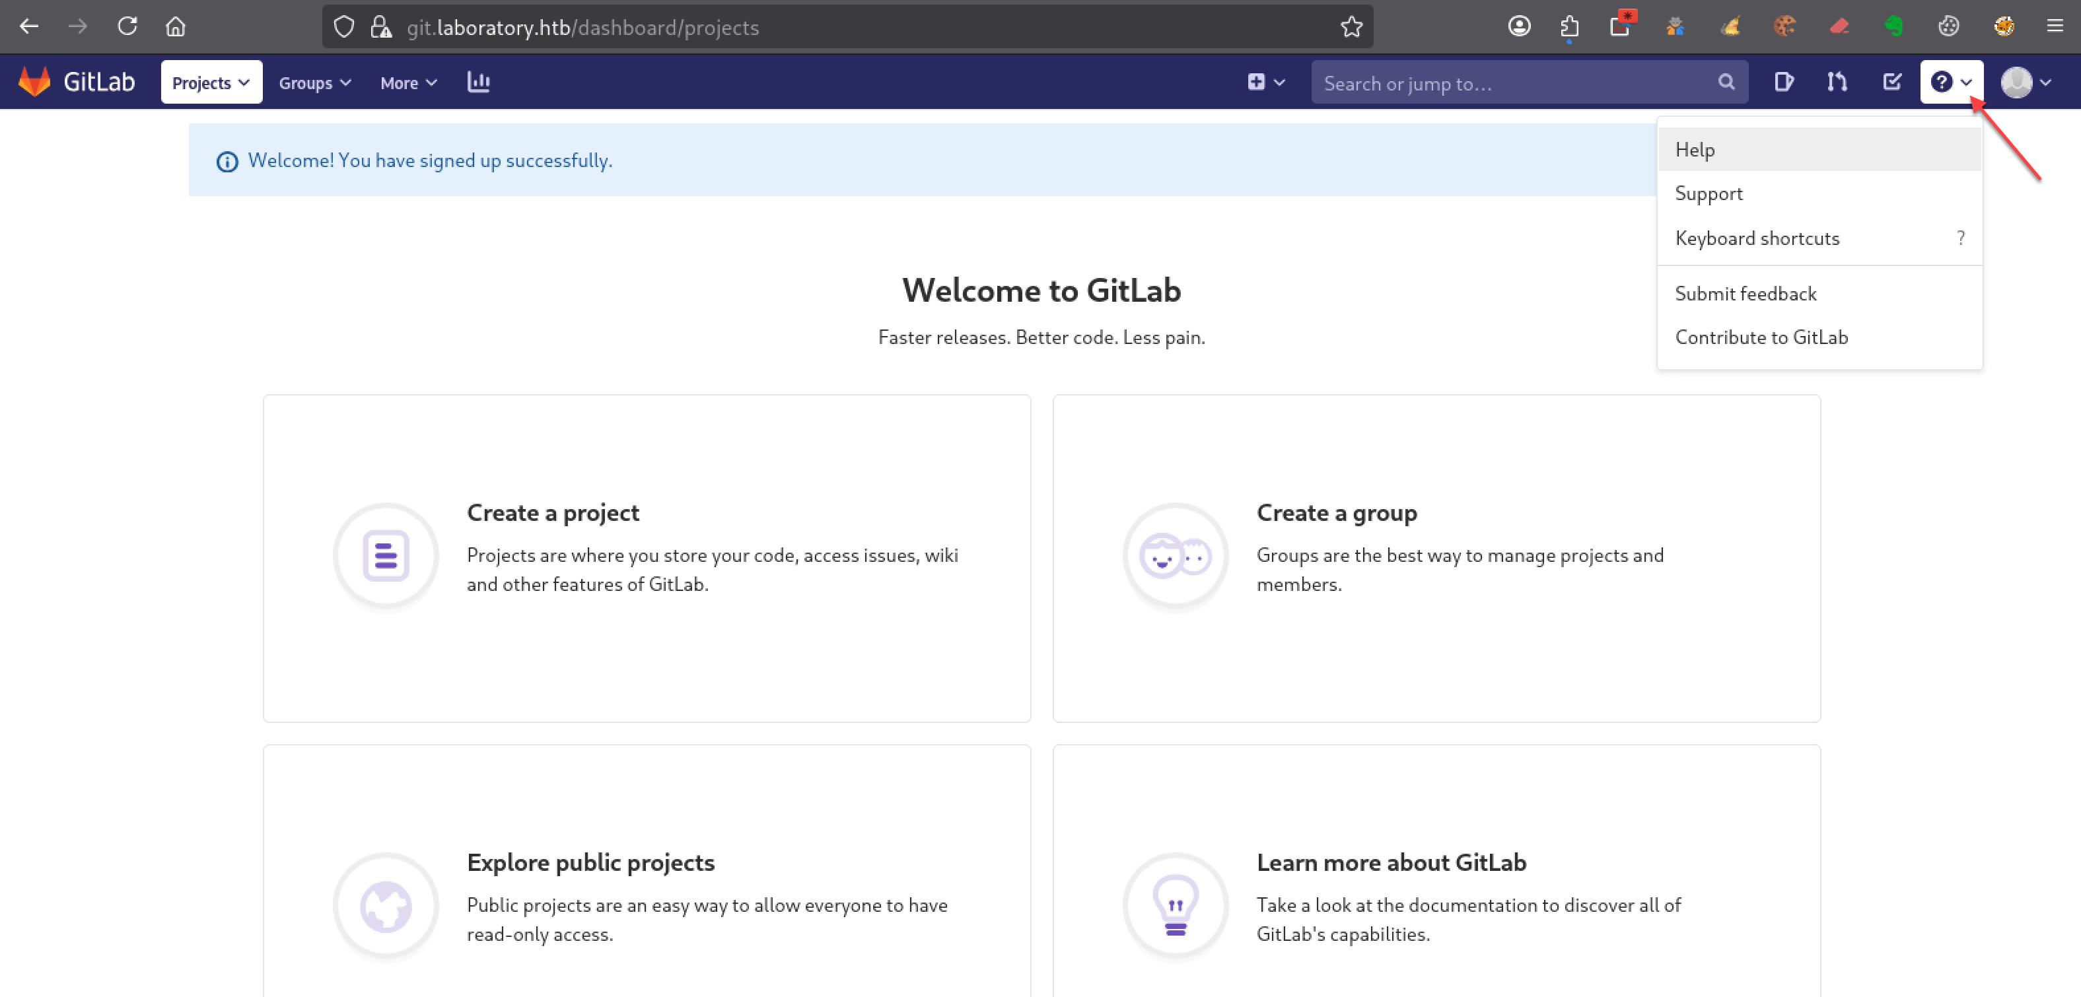This screenshot has width=2081, height=997.
Task: Open the Create a group card
Action: pyautogui.click(x=1436, y=559)
